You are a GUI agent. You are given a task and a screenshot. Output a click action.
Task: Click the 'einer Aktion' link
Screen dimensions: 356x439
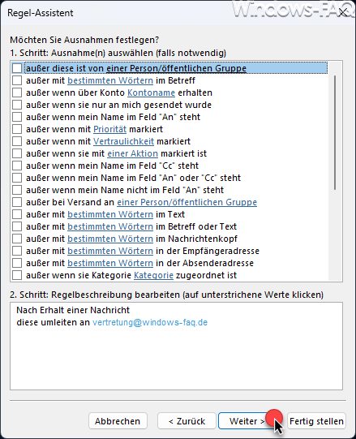[x=133, y=153]
